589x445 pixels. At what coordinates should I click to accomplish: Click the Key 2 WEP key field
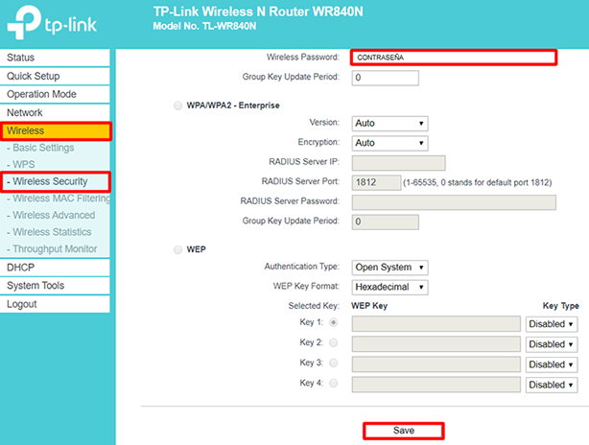[436, 344]
